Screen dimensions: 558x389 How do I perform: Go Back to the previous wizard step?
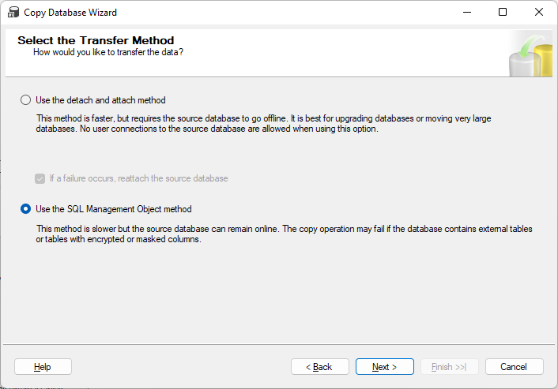click(320, 367)
